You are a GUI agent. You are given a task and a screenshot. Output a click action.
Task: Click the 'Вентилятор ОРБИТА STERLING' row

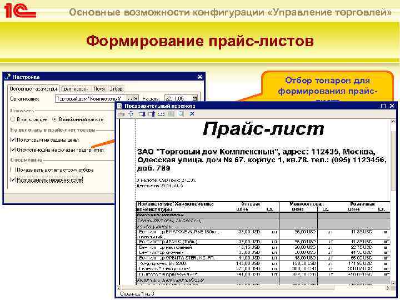[x=263, y=258]
